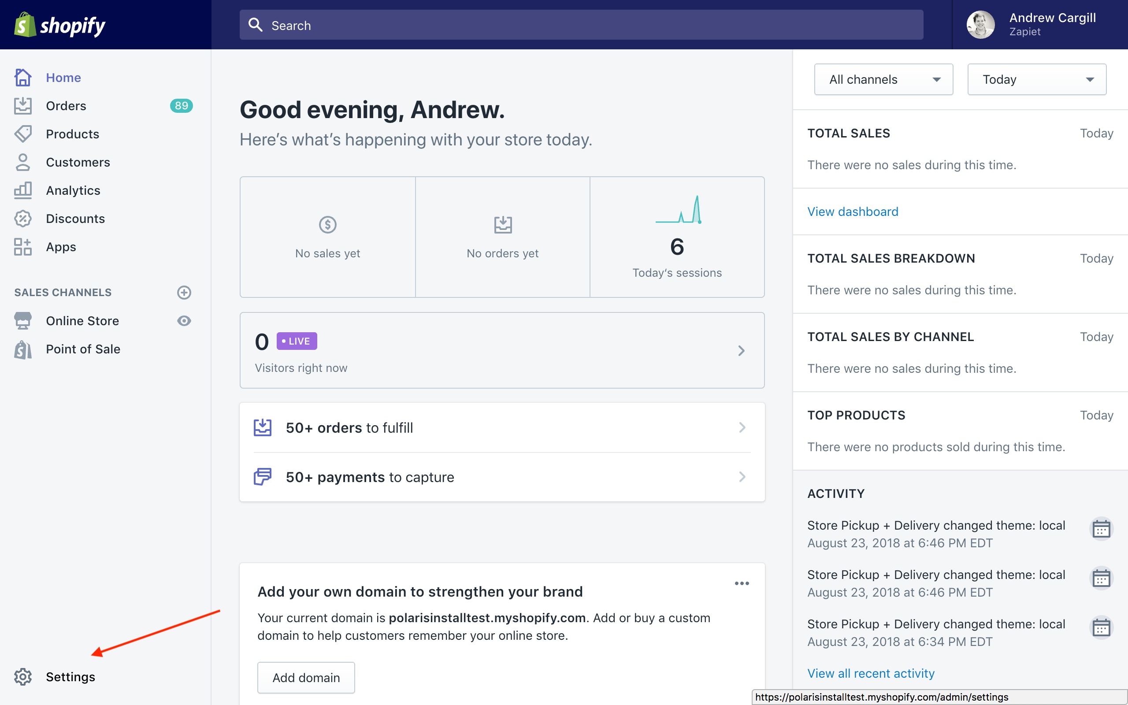Open the All channels dropdown

(x=883, y=80)
